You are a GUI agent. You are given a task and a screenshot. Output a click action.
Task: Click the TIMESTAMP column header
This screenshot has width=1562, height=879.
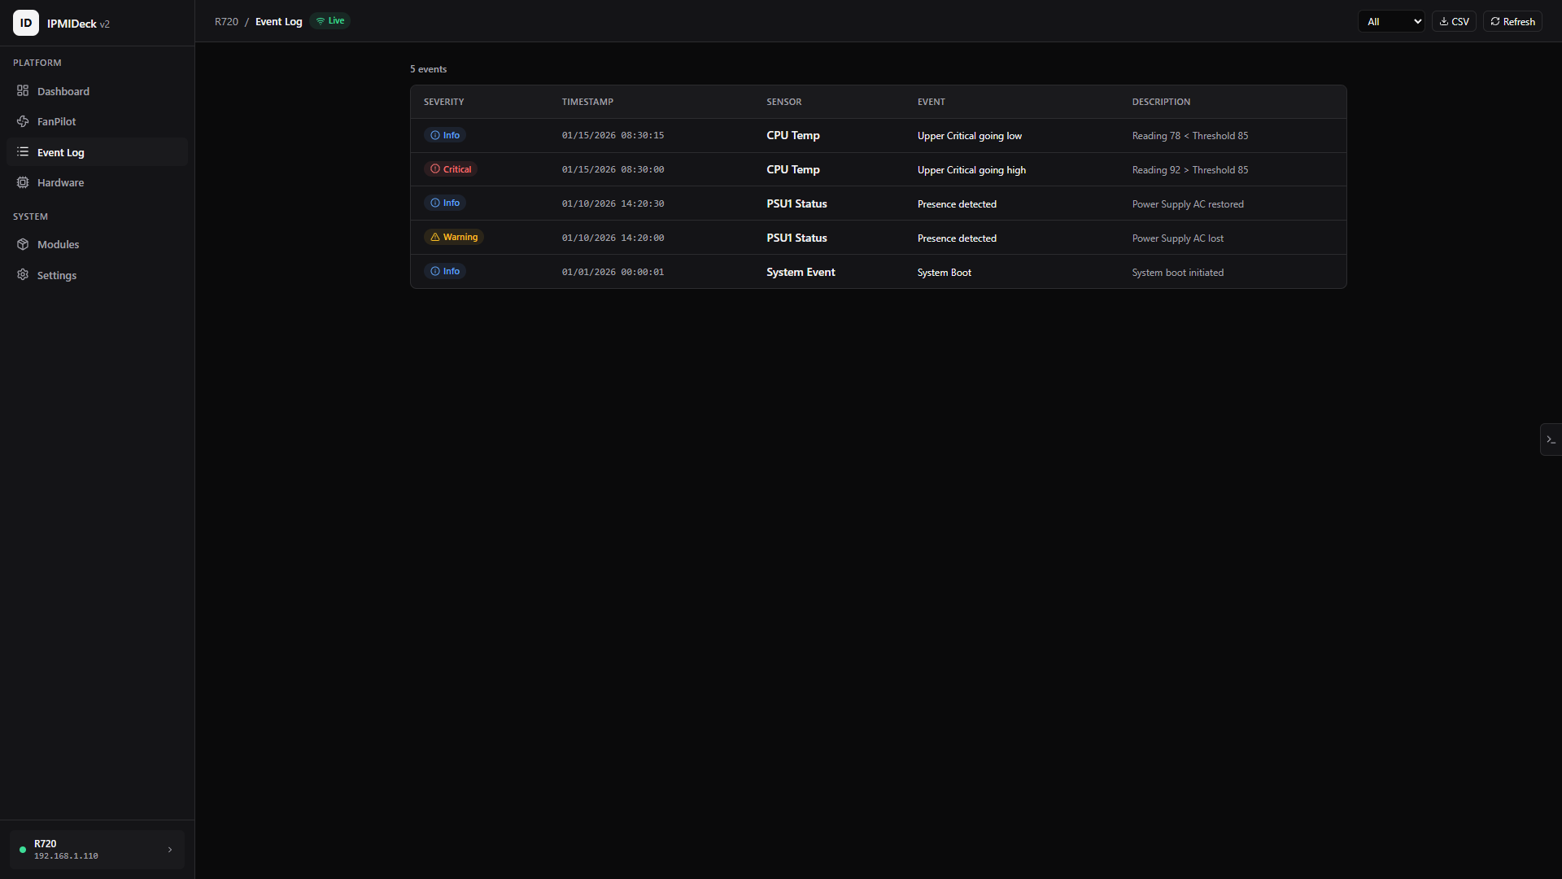[587, 102]
